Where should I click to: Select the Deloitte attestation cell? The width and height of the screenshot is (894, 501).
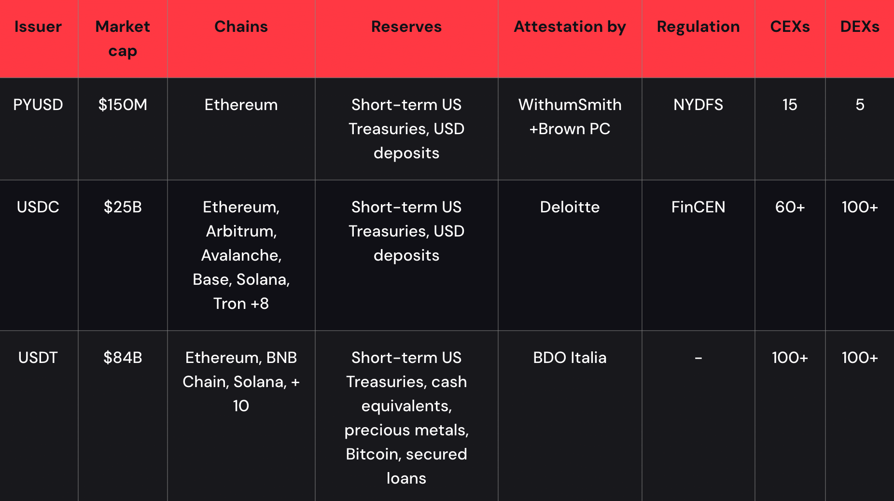(x=570, y=207)
